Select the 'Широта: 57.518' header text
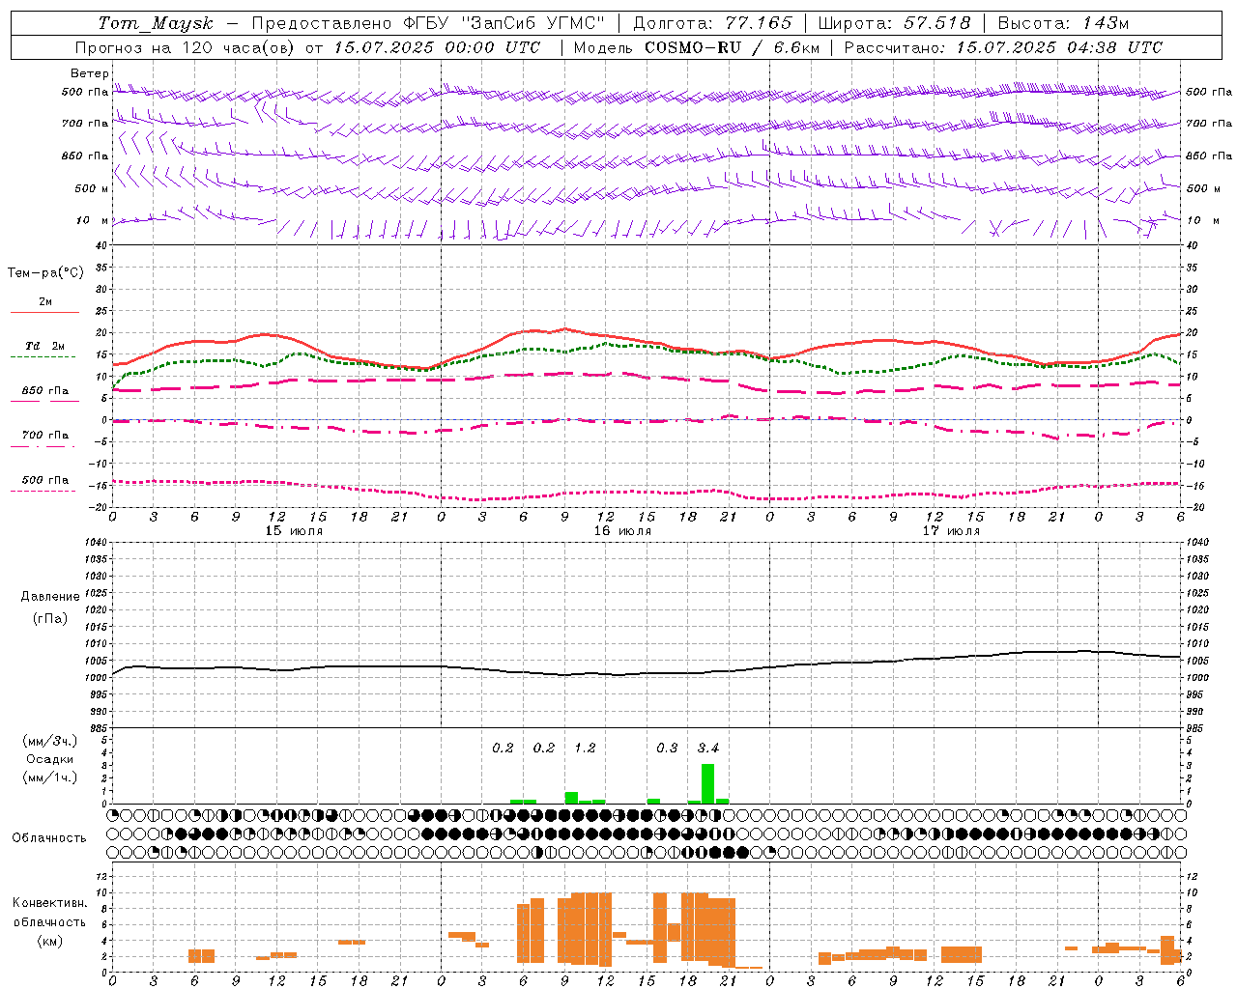Viewport: 1237px width, 989px height. click(894, 23)
